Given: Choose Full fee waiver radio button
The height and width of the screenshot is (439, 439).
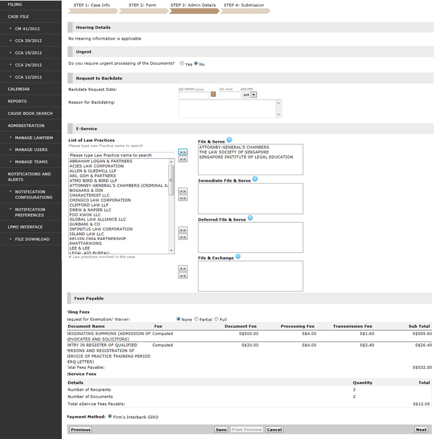Looking at the screenshot, I should tap(217, 319).
